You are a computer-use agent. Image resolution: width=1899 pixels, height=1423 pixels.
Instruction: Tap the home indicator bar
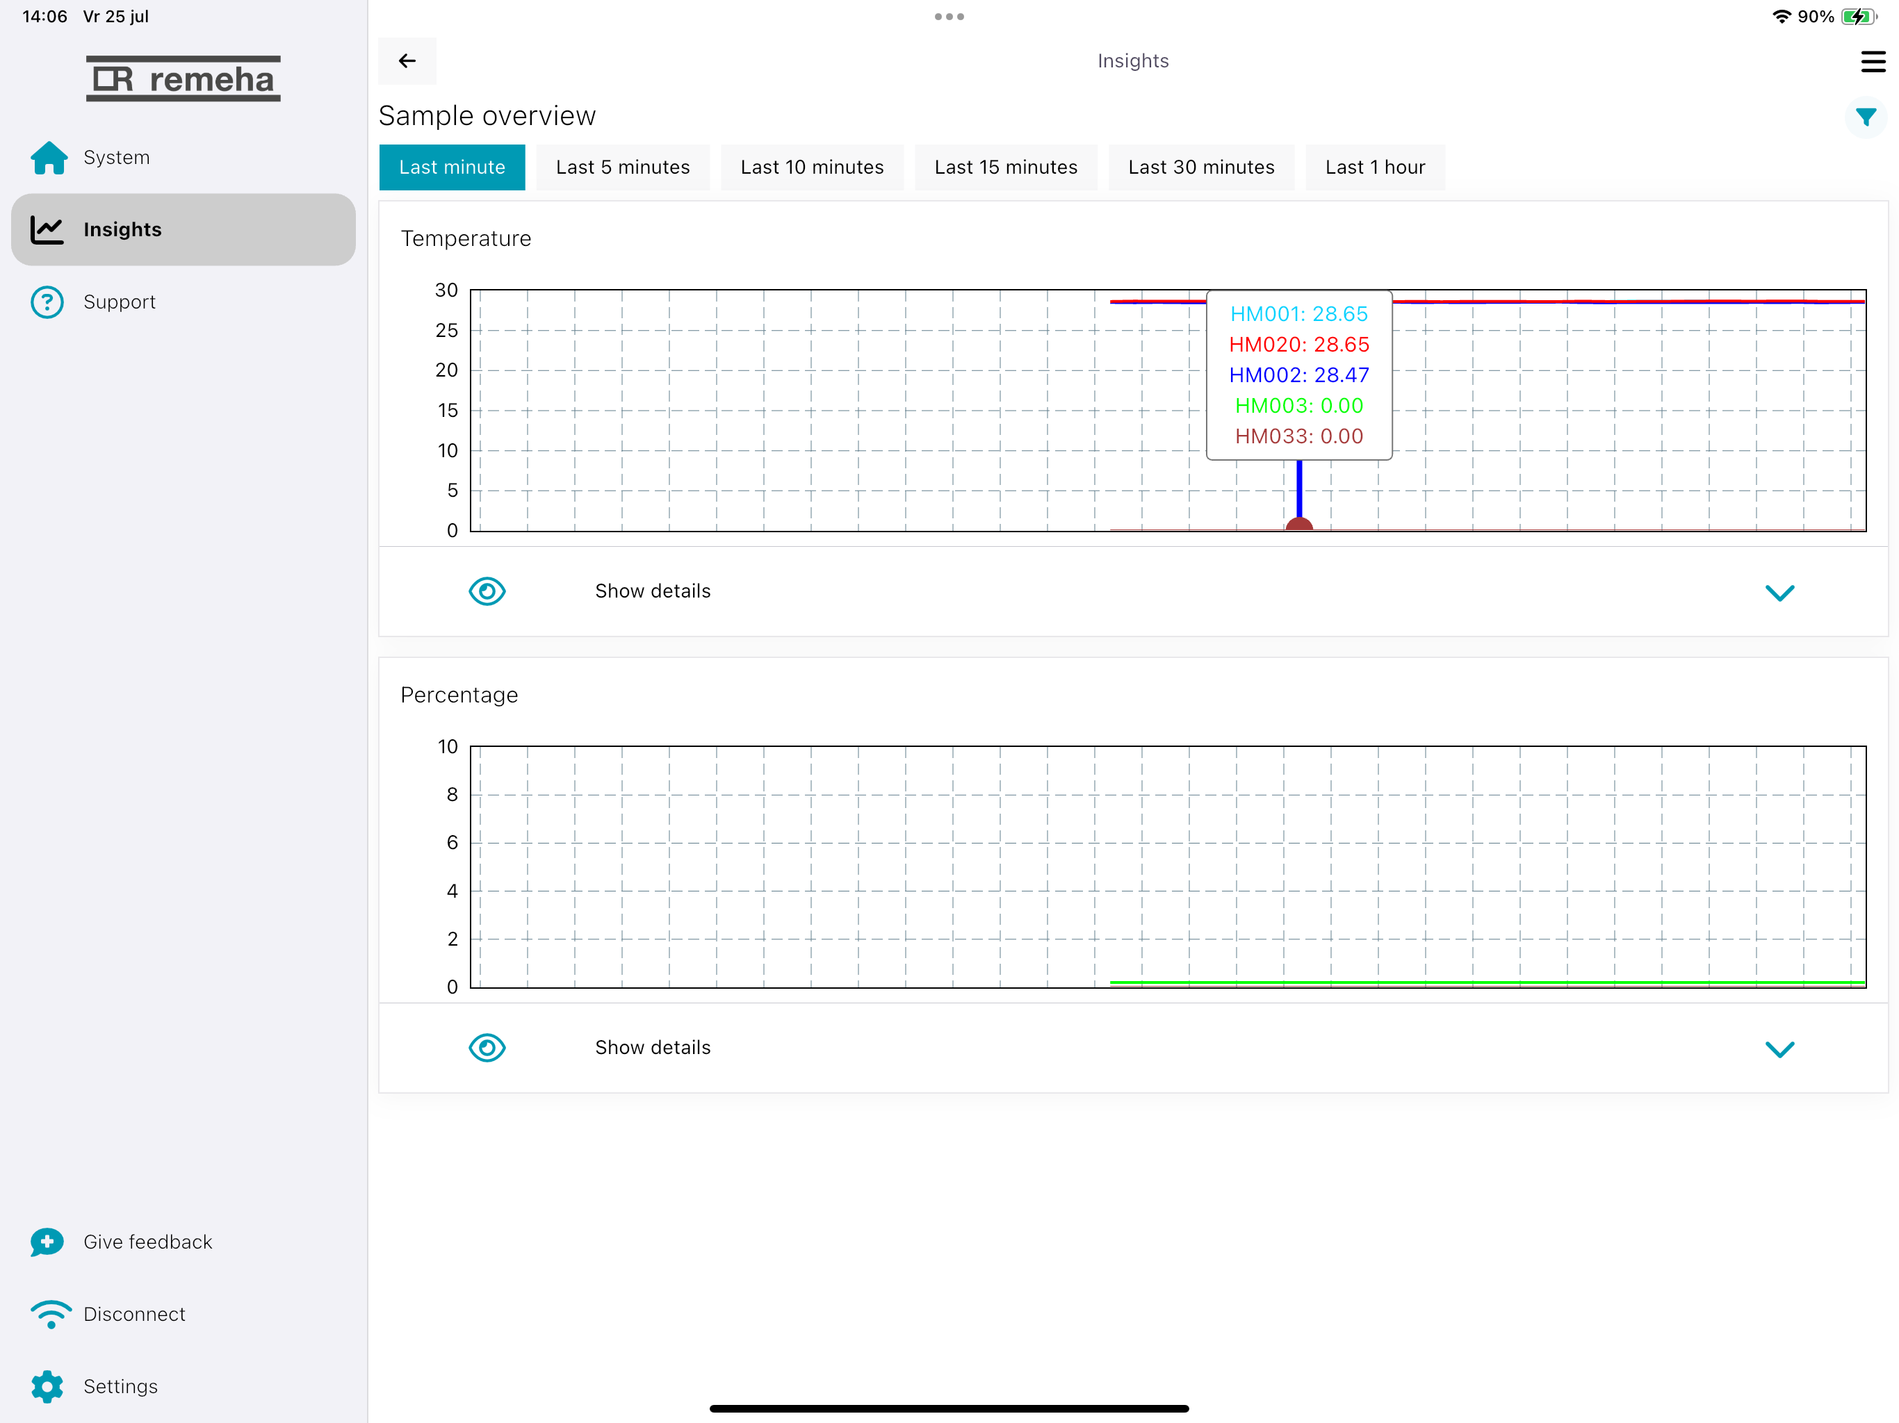click(x=949, y=1408)
